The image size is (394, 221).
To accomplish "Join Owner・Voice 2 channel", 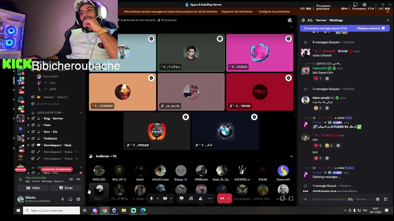I will [x=55, y=97].
